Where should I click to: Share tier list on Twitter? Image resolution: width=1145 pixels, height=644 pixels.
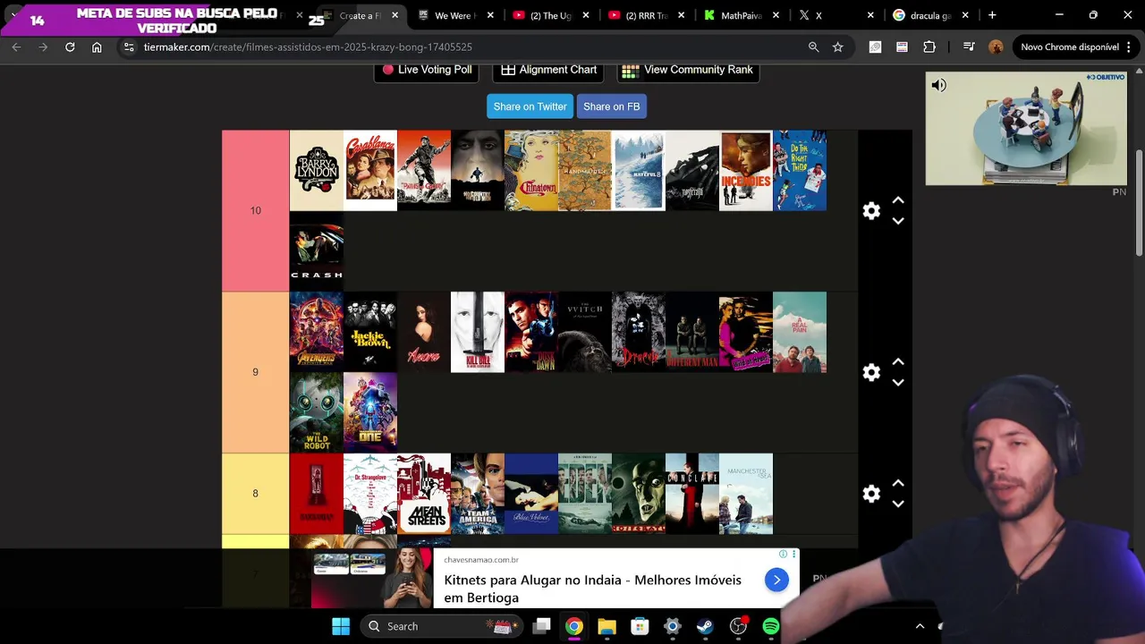click(530, 106)
